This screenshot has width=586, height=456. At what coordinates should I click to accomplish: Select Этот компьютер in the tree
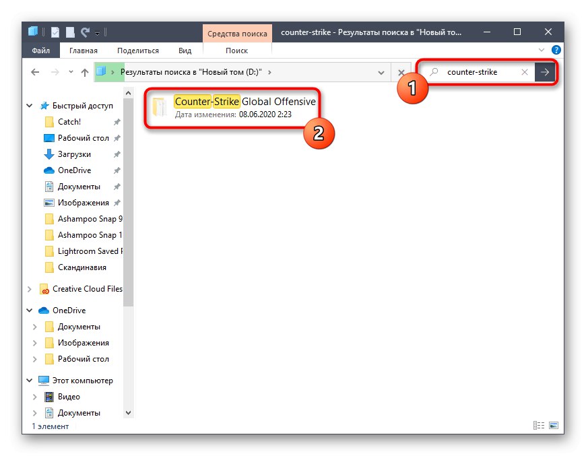83,381
